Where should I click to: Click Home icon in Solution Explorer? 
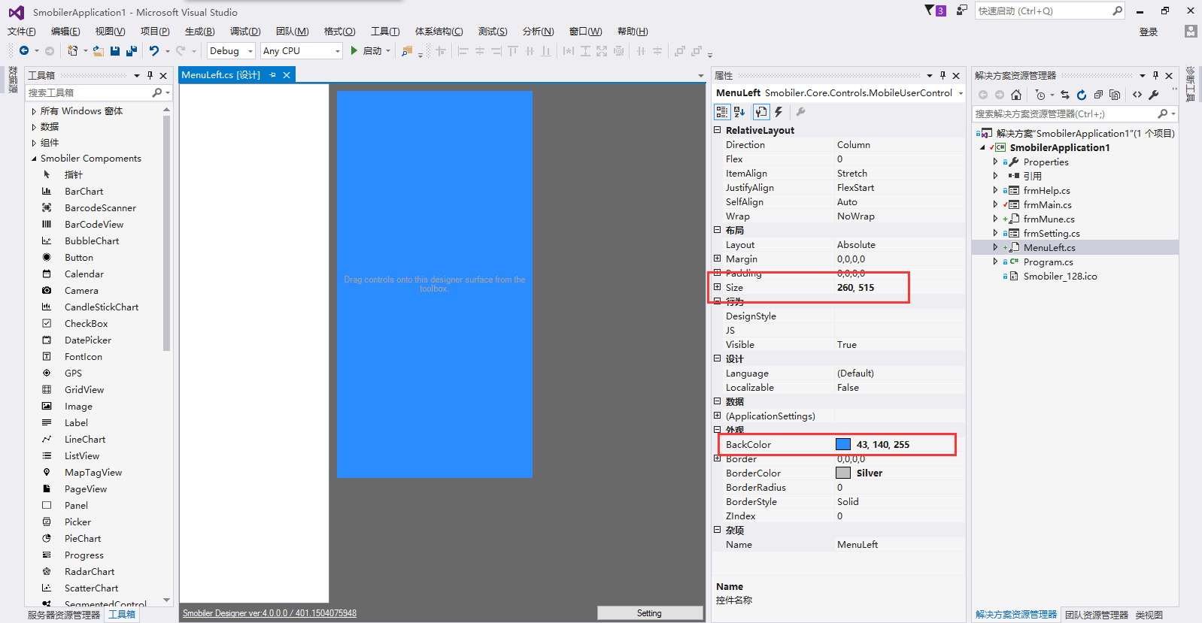pos(1016,95)
